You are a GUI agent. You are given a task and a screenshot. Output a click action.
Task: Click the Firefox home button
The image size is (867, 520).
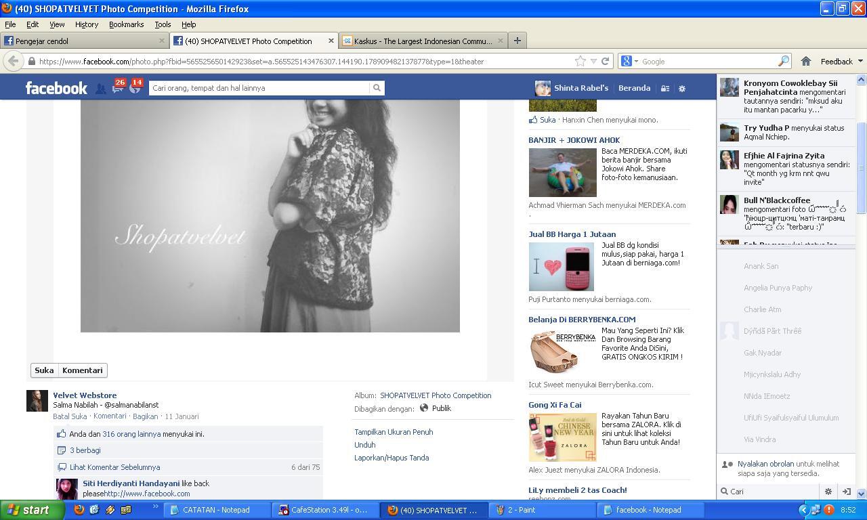805,61
